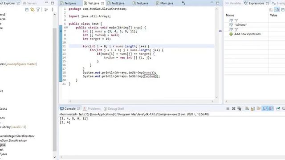Place cursor on the 'int target = 15;' line
The image size is (285, 160).
pyautogui.click(x=97, y=39)
